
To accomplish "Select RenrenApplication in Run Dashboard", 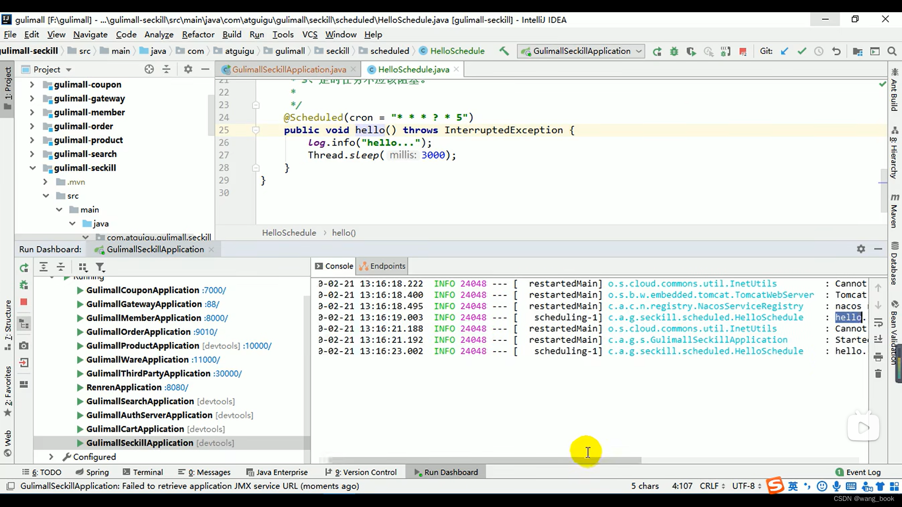I will pos(124,387).
